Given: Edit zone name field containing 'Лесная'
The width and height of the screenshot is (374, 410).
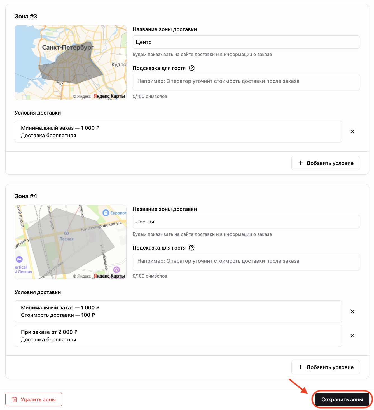Looking at the screenshot, I should coord(246,222).
